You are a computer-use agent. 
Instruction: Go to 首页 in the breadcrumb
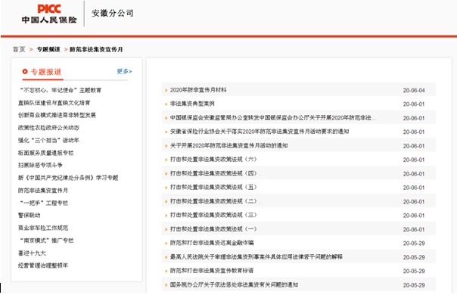(19, 49)
